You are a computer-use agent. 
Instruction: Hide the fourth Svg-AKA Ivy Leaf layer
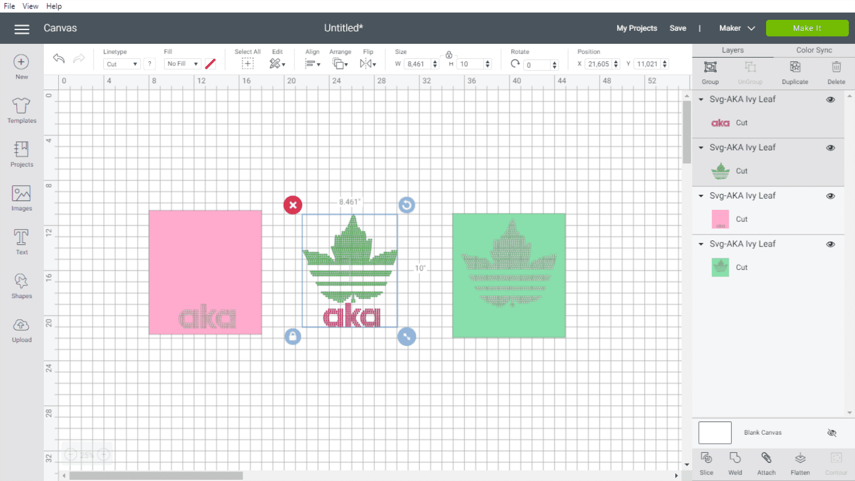coord(830,244)
